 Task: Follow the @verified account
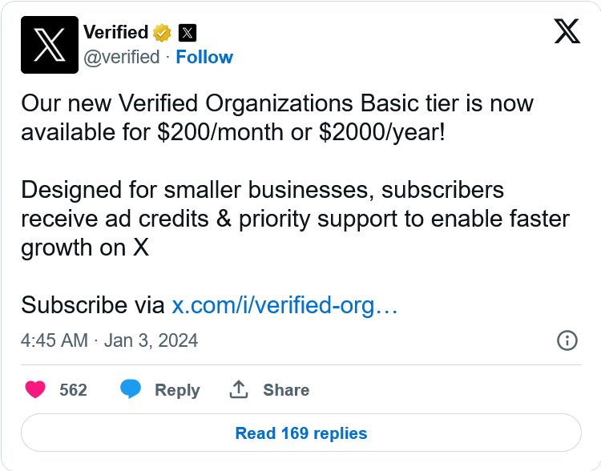tap(204, 57)
